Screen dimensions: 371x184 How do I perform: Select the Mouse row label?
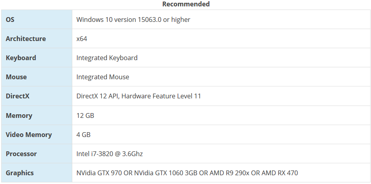16,77
